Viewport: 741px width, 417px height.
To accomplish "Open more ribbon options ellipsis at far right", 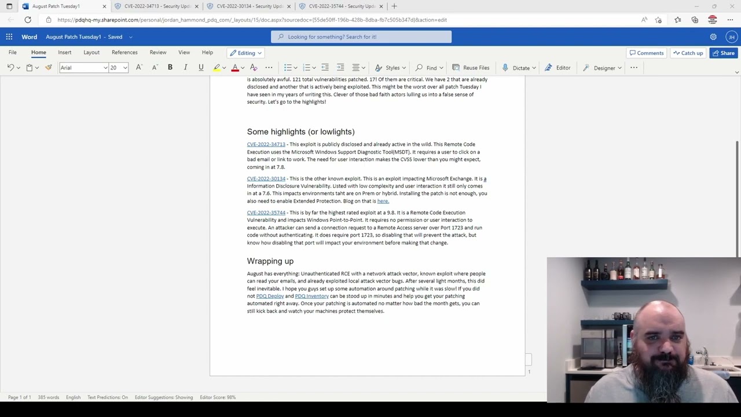I will (634, 68).
